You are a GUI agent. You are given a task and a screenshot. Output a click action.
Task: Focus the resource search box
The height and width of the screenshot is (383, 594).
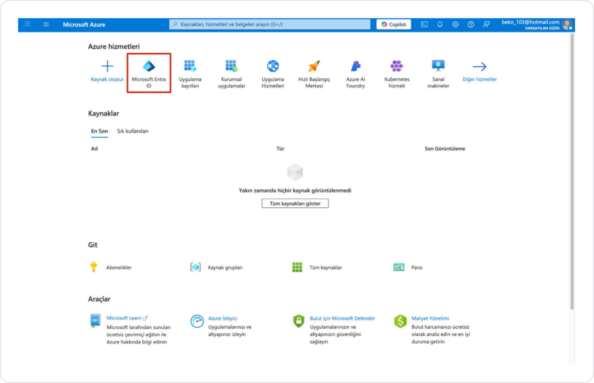pyautogui.click(x=270, y=24)
